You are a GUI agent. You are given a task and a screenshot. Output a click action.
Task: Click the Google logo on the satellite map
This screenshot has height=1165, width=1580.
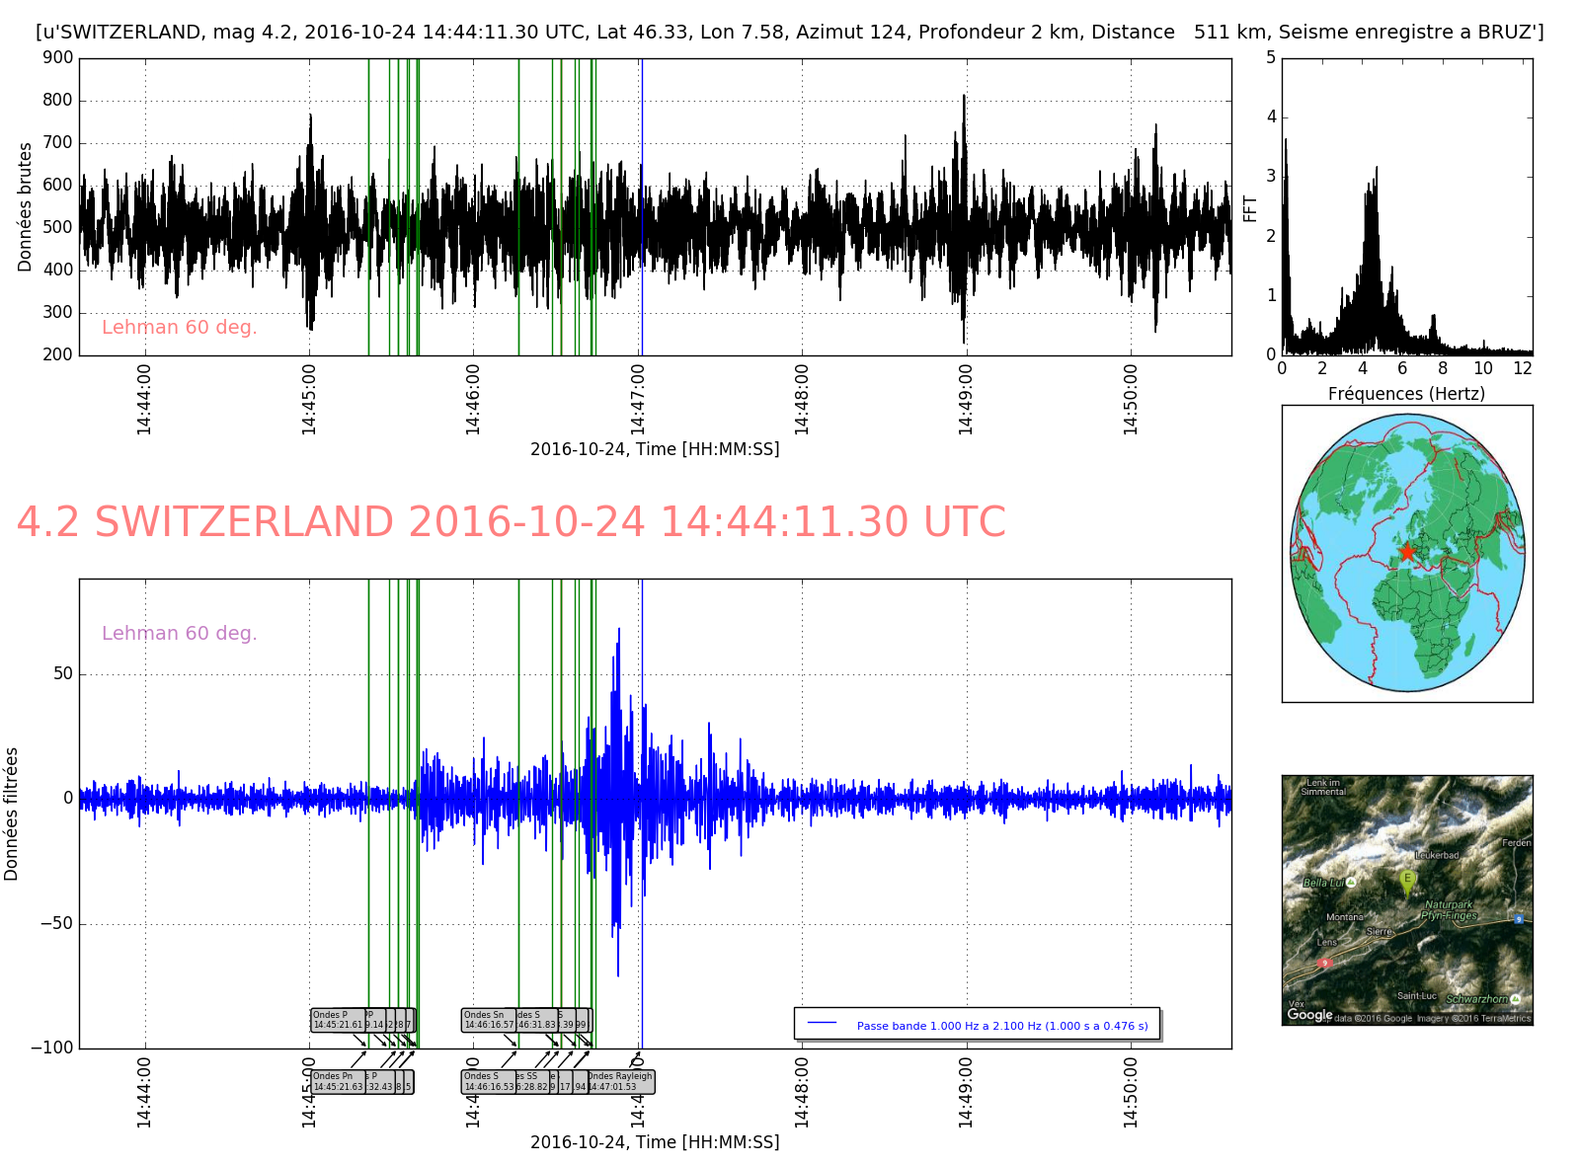click(1309, 1015)
